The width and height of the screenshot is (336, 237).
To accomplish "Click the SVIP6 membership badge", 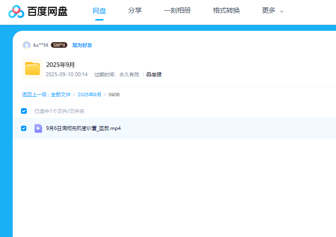I will click(59, 45).
